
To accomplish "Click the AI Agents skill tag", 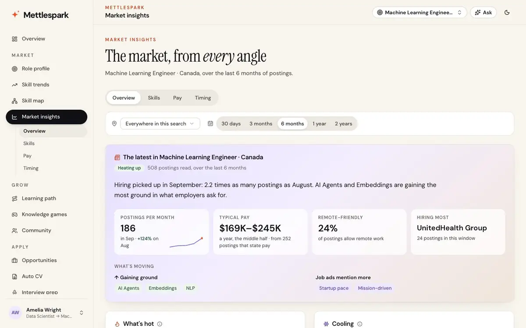I will click(128, 288).
